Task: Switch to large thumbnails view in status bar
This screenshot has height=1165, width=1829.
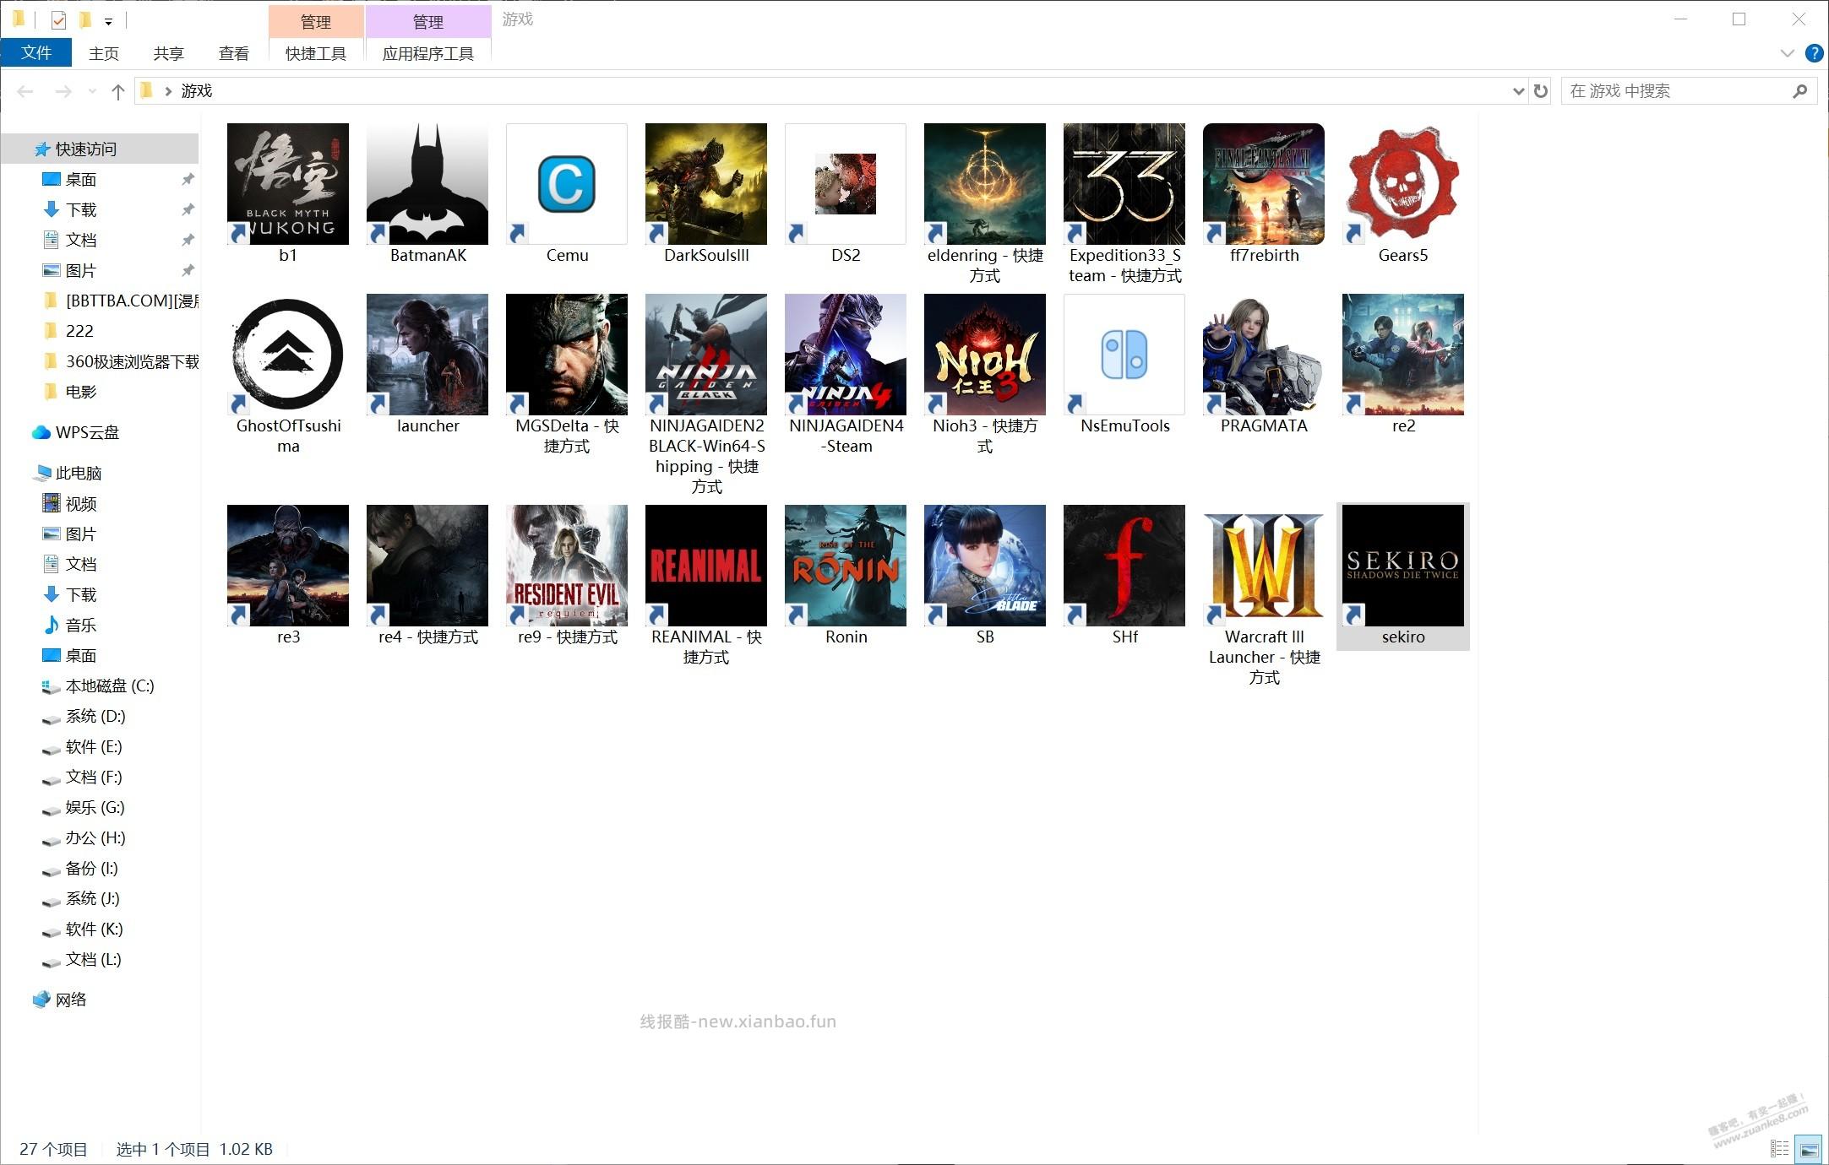Action: pyautogui.click(x=1810, y=1149)
